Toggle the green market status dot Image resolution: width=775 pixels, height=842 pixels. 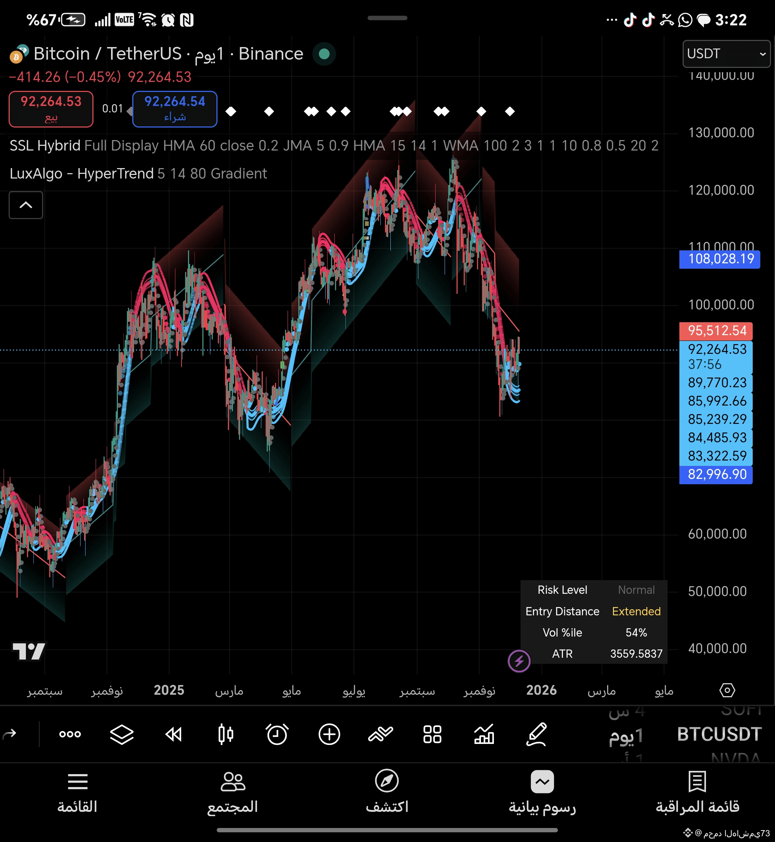coord(324,54)
